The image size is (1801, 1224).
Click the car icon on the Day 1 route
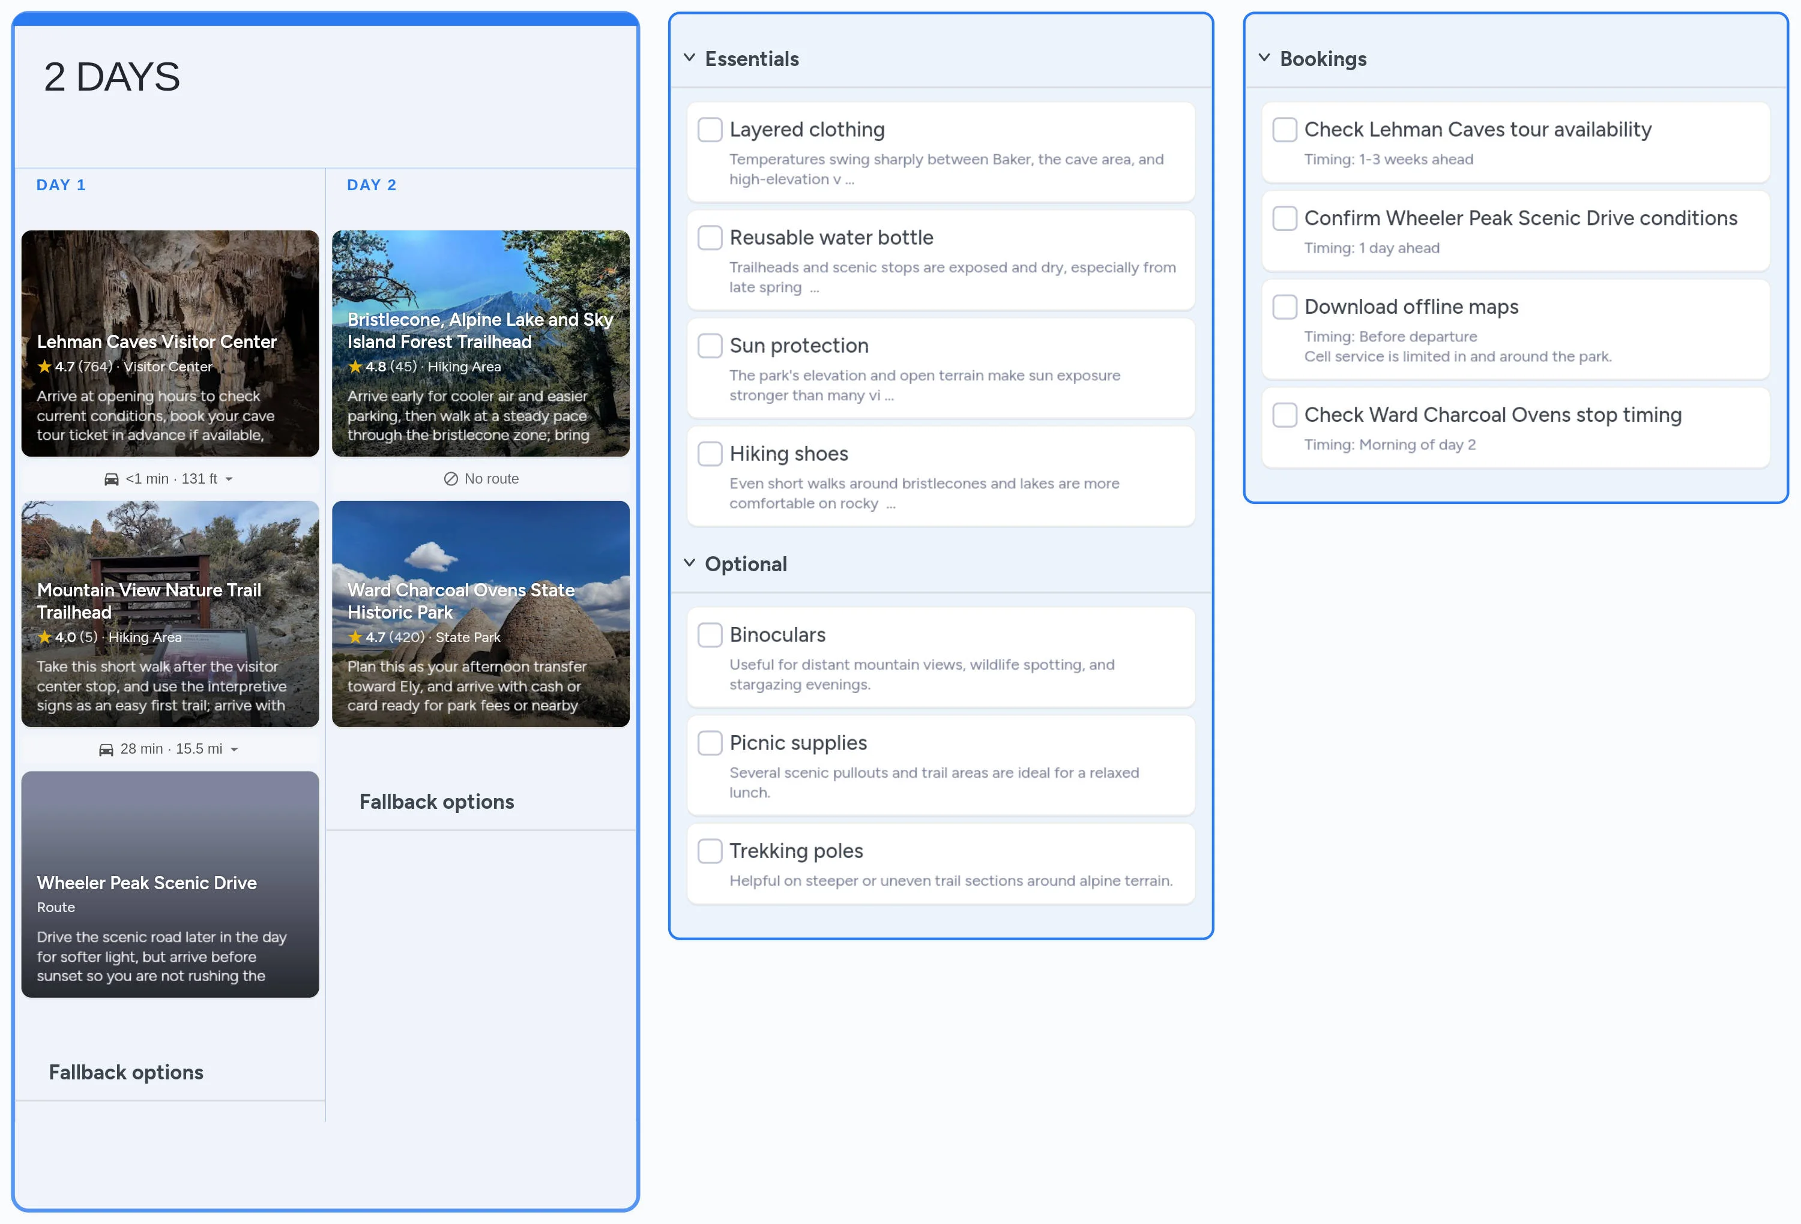point(111,479)
